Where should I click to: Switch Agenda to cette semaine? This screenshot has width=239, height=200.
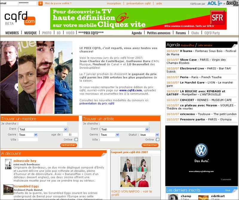coord(205,45)
